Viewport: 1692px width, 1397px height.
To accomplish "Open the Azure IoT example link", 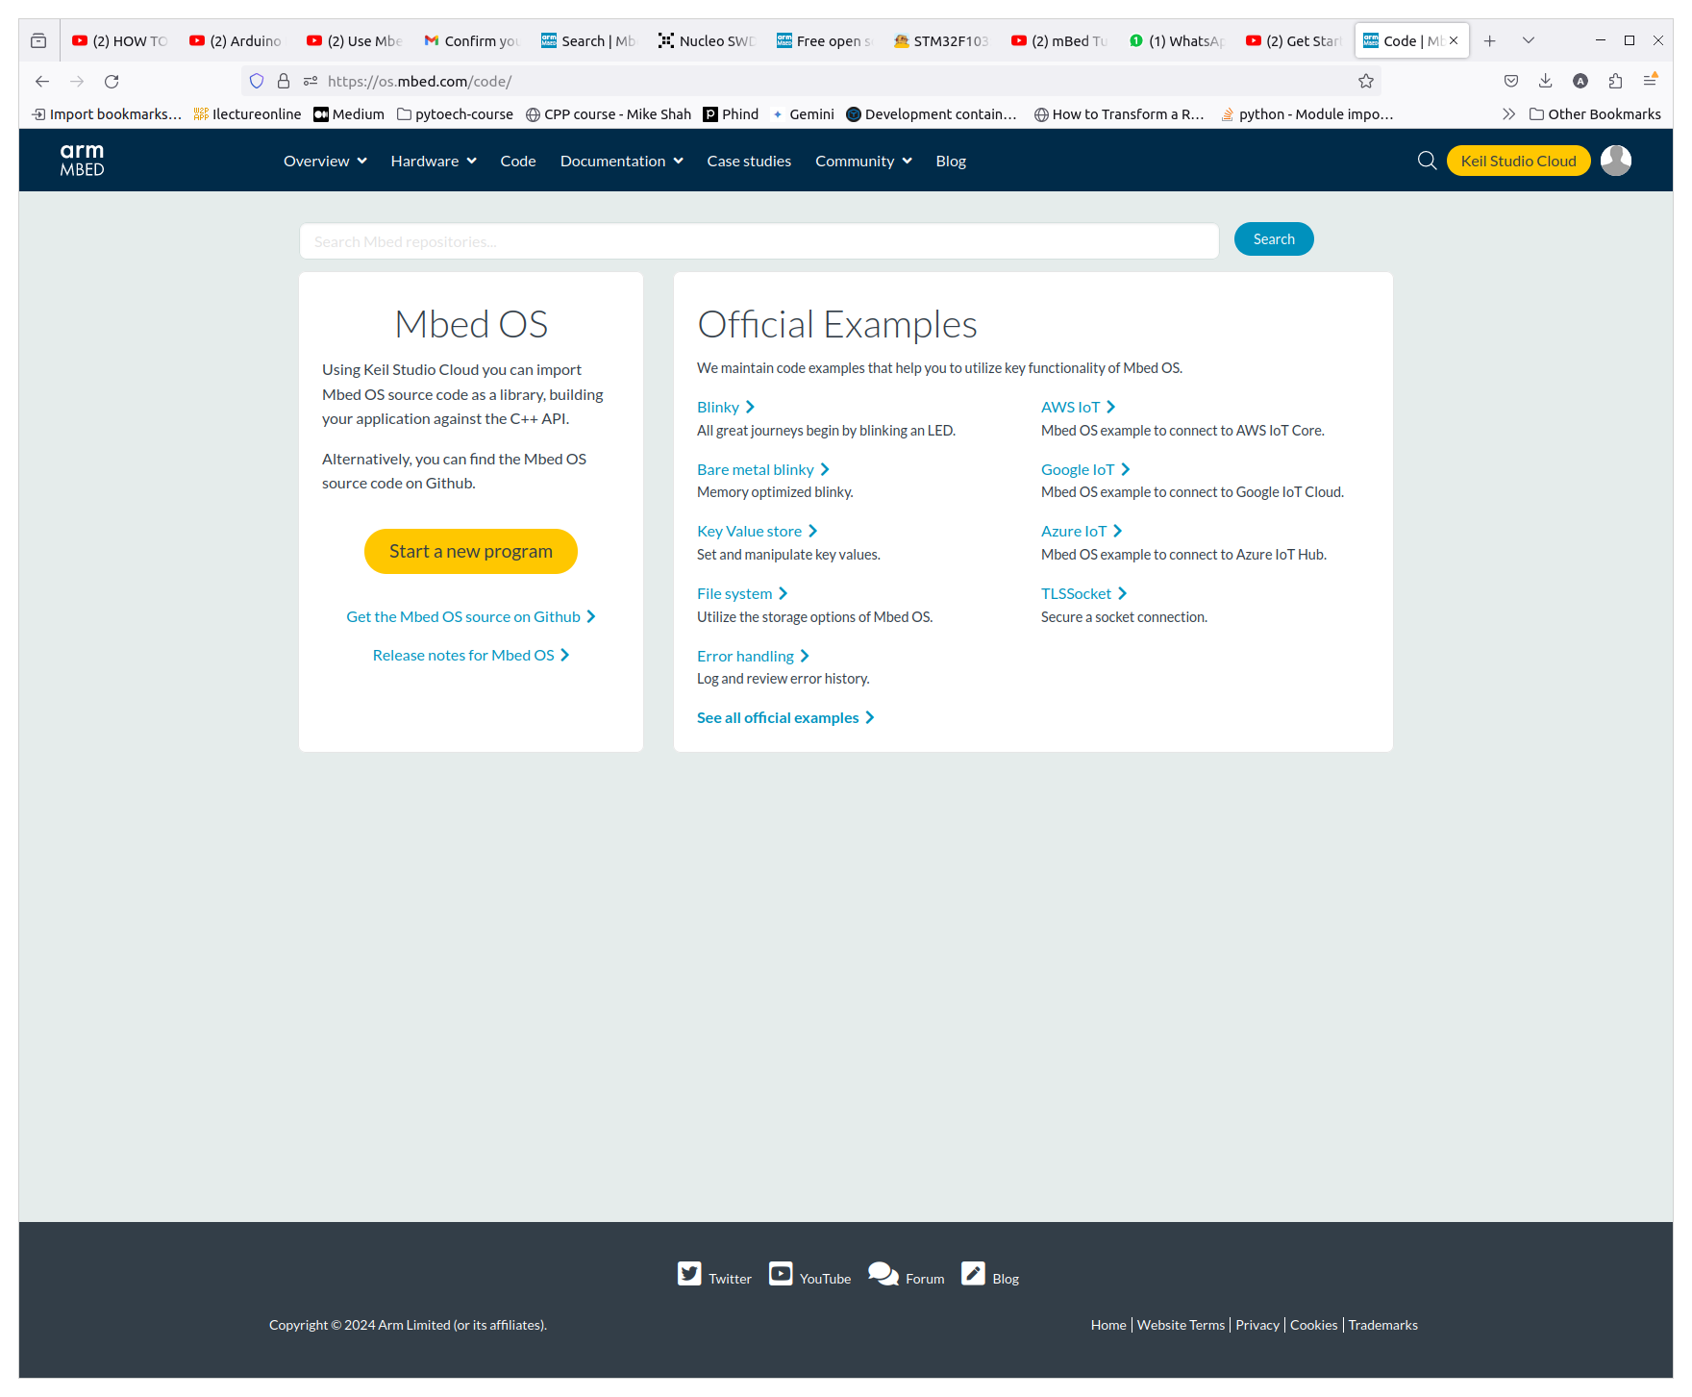I will [x=1082, y=531].
